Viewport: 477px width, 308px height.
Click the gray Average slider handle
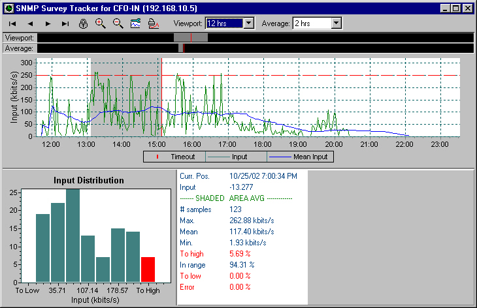pyautogui.click(x=181, y=48)
